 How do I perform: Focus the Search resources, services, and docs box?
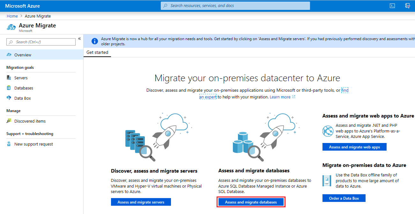(x=235, y=6)
